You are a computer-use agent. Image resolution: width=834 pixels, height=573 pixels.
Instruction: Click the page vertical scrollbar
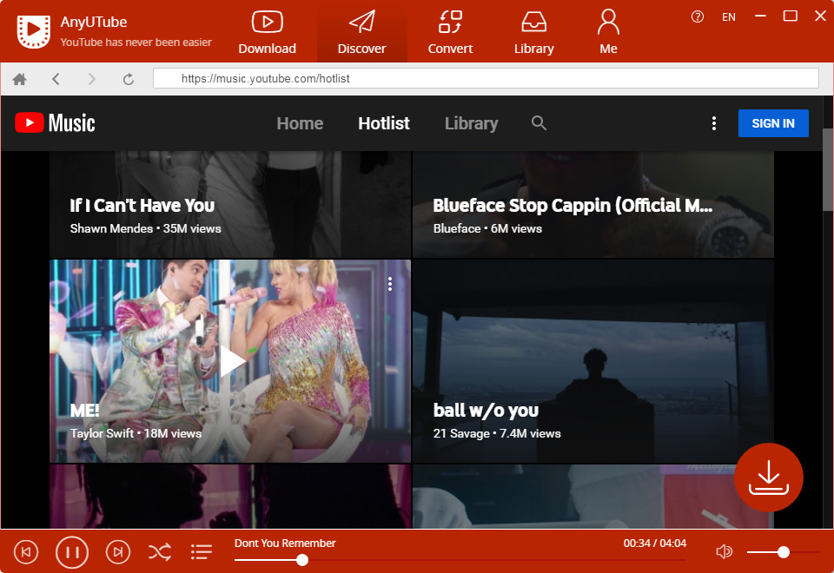(828, 170)
